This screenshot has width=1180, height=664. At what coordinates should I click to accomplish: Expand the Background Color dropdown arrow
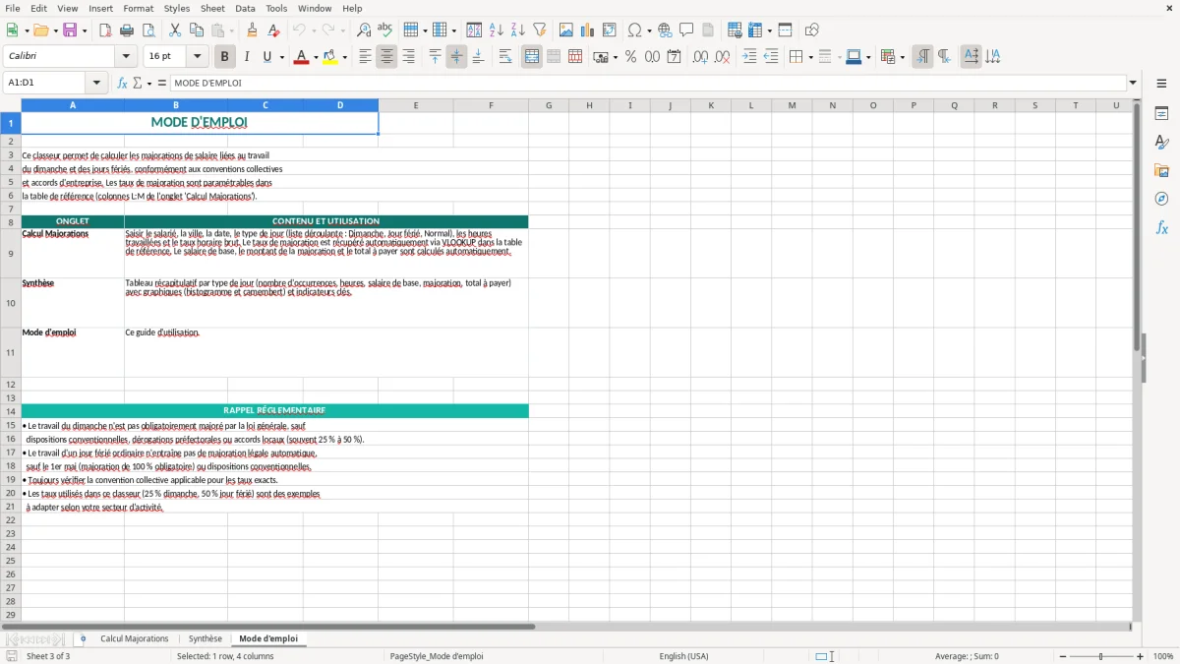[x=344, y=57]
